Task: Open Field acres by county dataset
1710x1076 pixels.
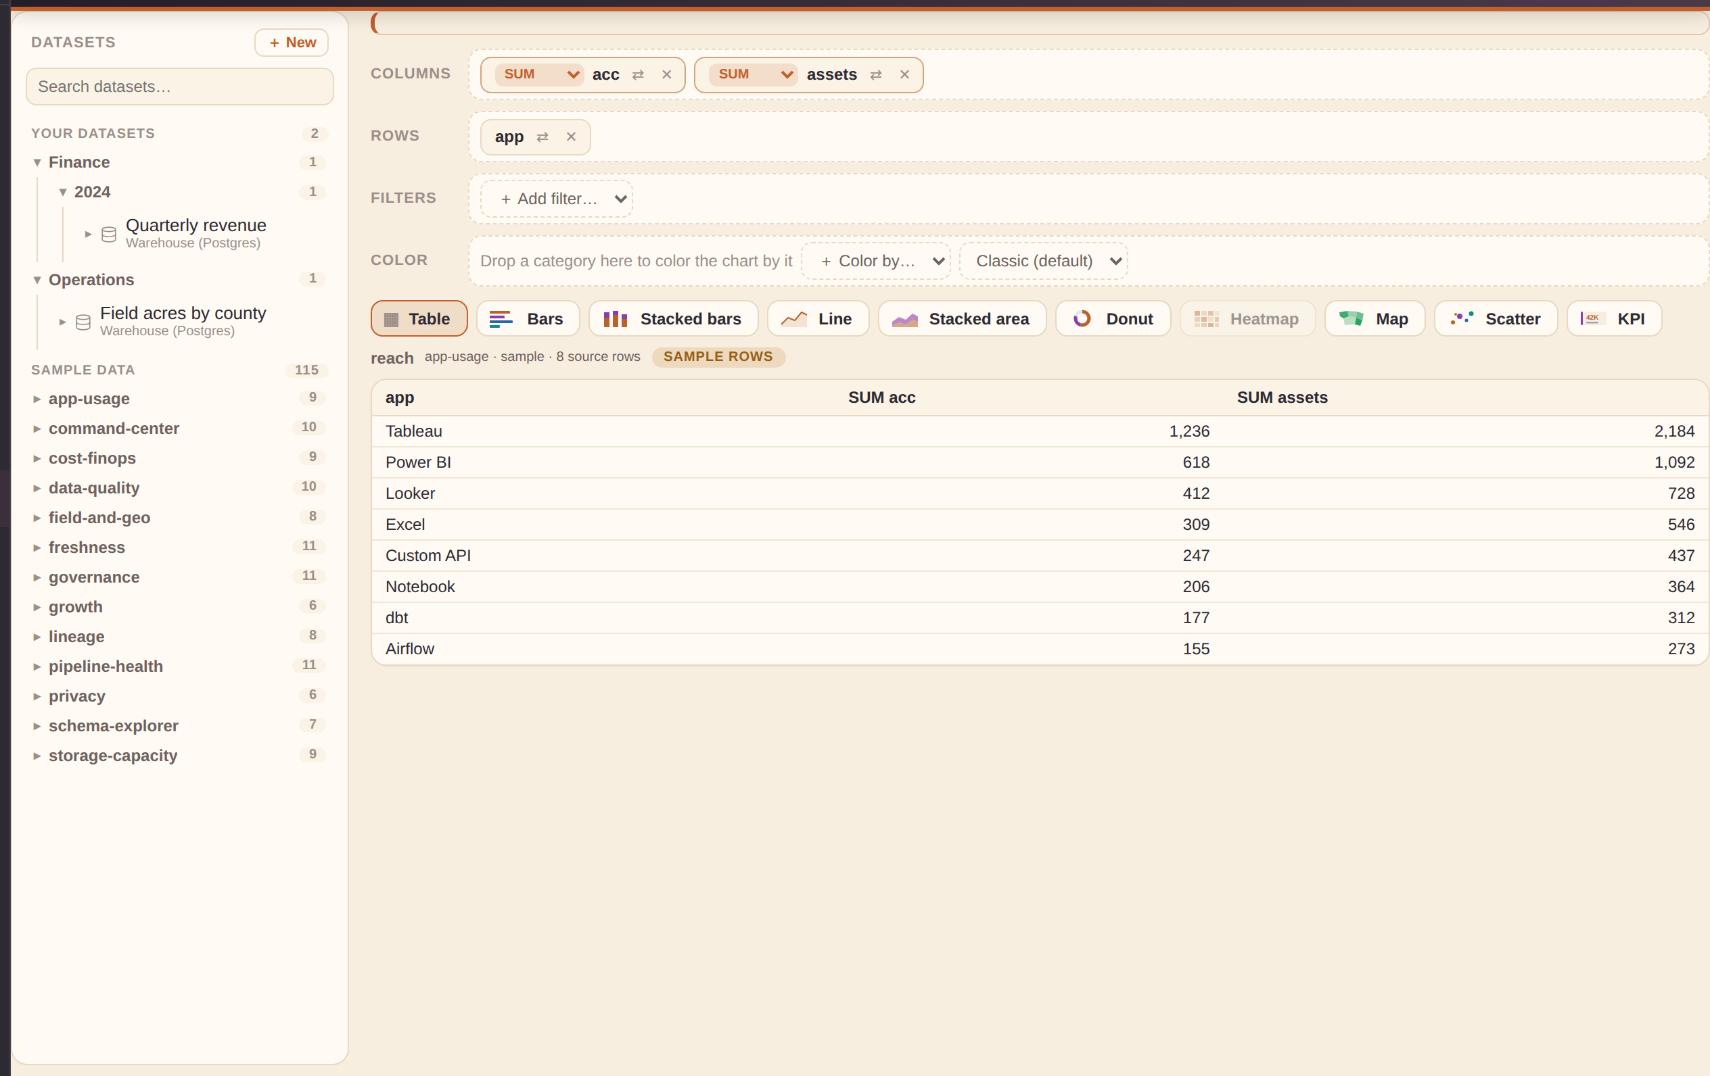Action: click(x=183, y=322)
